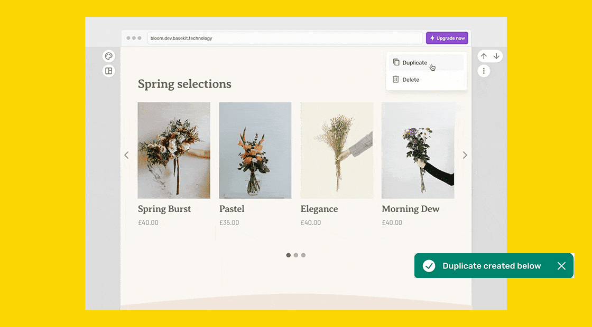Viewport: 592px width, 327px height.
Task: Click the Upgrade now button
Action: pyautogui.click(x=447, y=38)
